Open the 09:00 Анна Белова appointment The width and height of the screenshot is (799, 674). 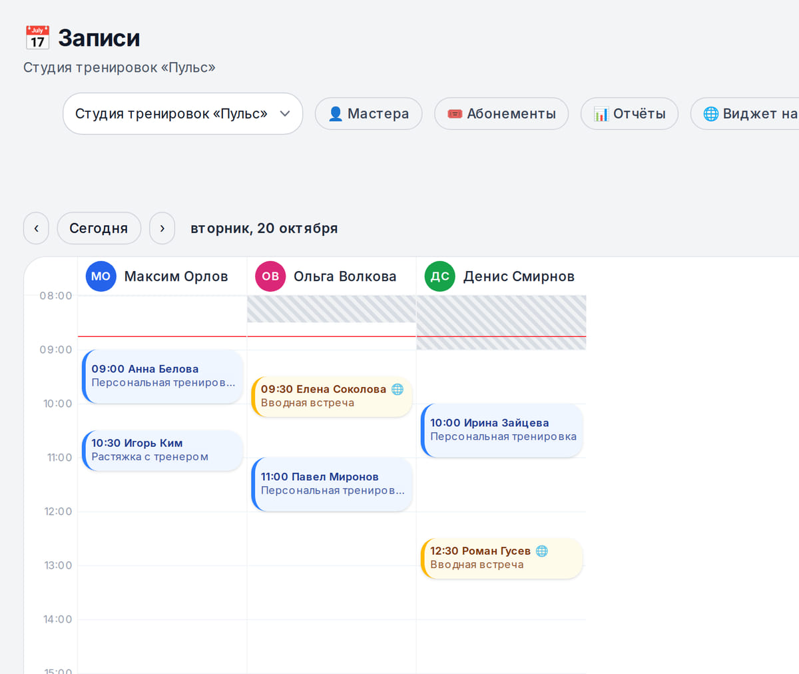pyautogui.click(x=162, y=376)
